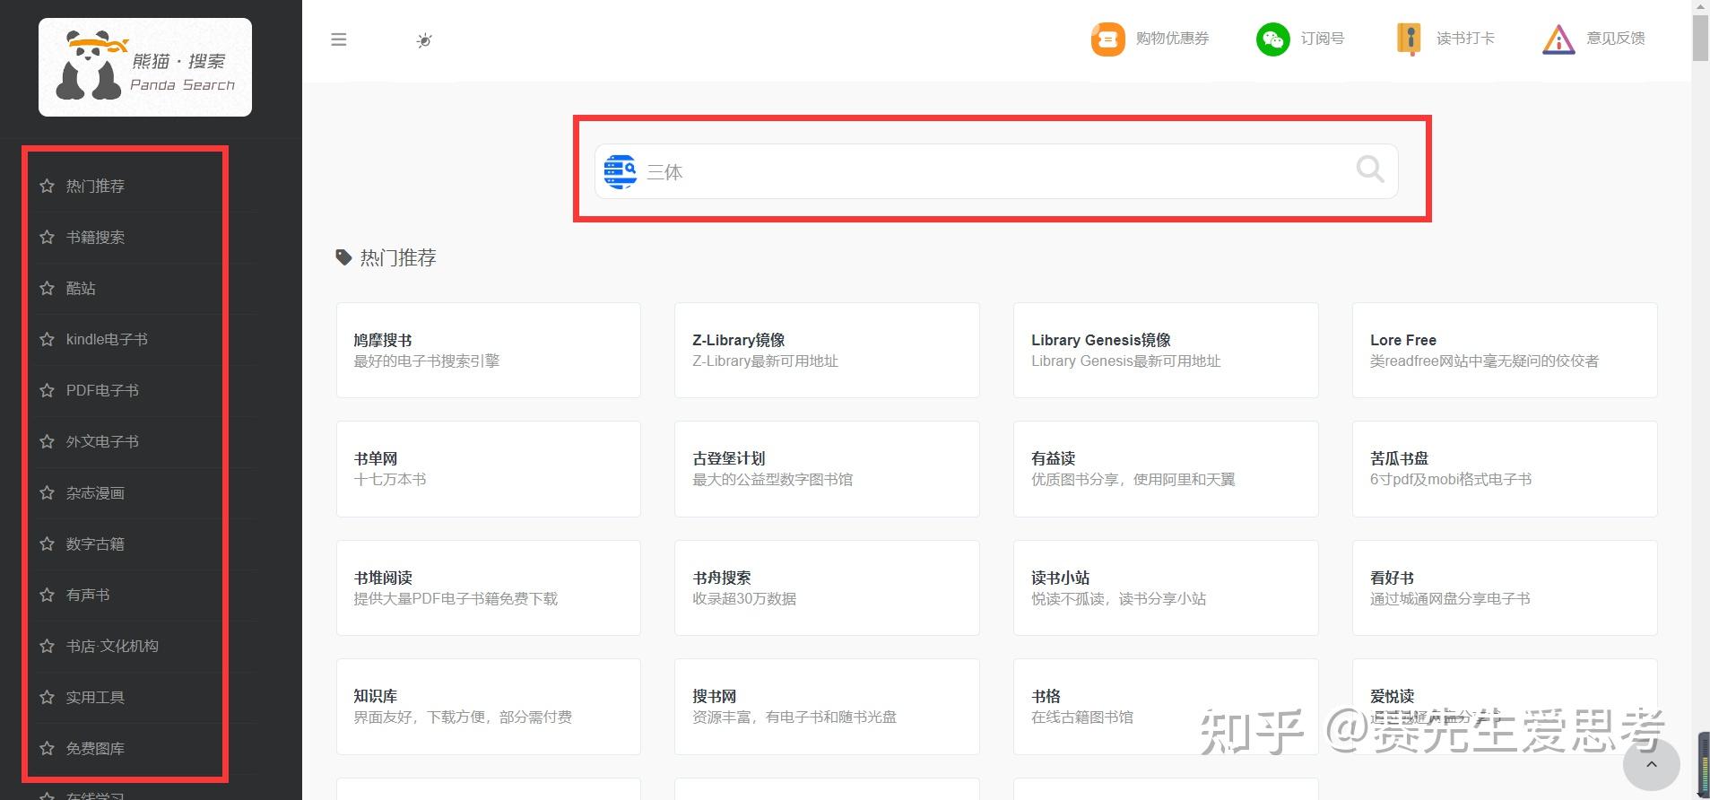This screenshot has width=1710, height=800.
Task: Open the Library Genesis镜像 card
Action: 1165,350
